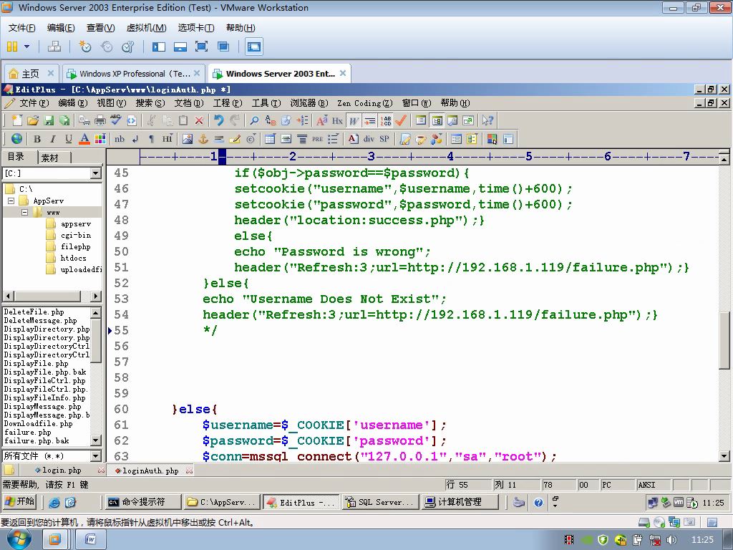This screenshot has width=733, height=550.
Task: Switch to SQL Server taskbar button
Action: click(379, 502)
